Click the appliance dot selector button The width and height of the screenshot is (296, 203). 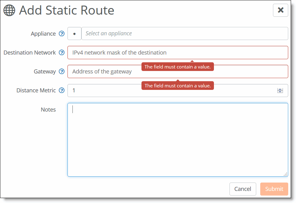(x=74, y=34)
